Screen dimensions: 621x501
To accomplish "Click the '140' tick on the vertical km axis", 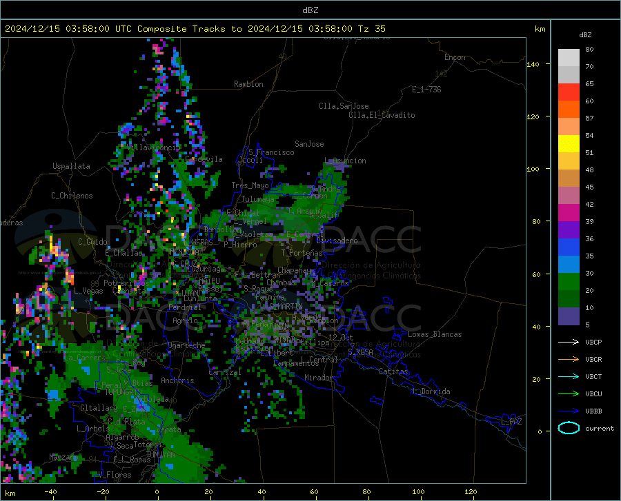I will pos(533,64).
